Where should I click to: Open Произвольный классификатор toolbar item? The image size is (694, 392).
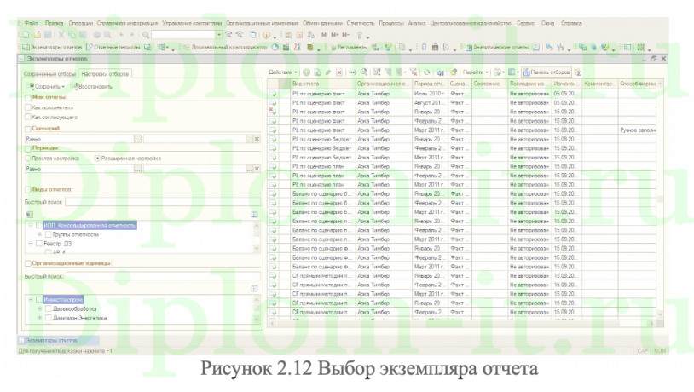225,48
